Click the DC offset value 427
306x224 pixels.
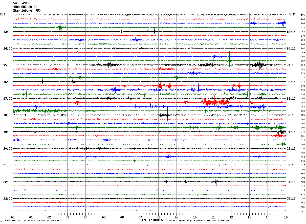tap(303, 194)
